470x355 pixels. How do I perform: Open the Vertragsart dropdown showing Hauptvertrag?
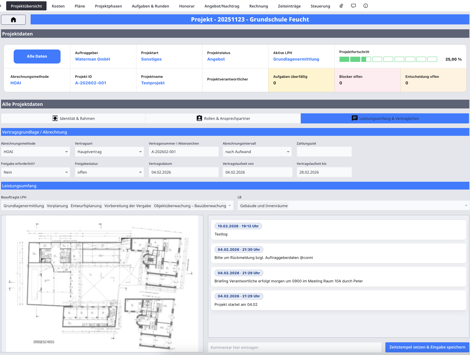[x=109, y=151]
